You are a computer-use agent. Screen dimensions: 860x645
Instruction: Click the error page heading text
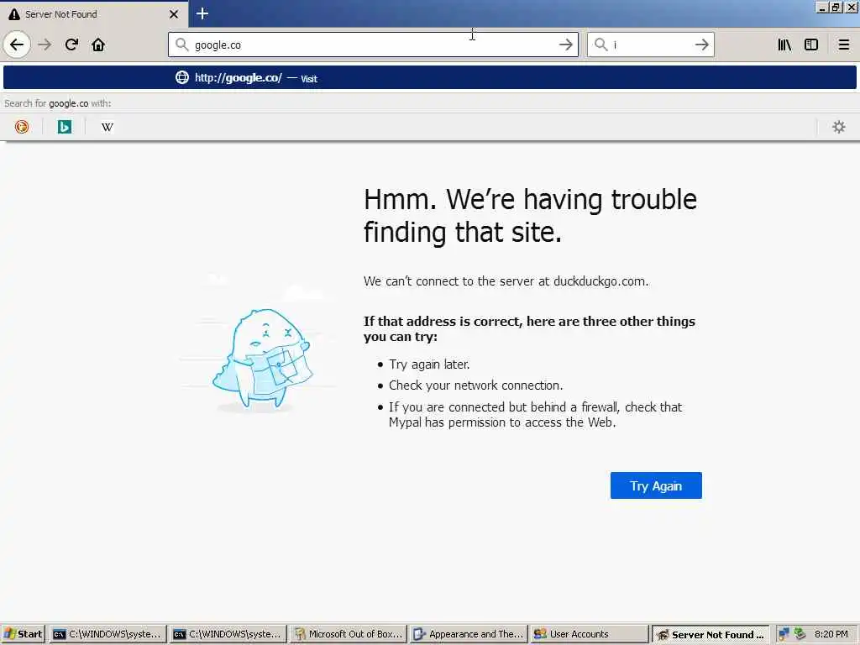point(530,216)
